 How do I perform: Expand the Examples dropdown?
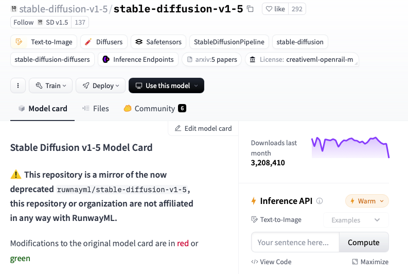tap(356, 220)
